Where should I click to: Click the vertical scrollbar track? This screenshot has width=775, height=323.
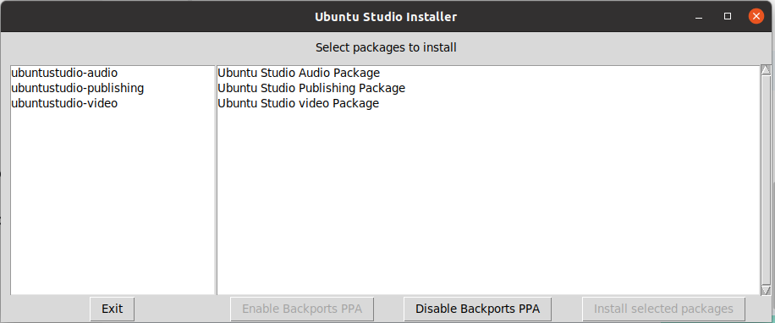[x=766, y=180]
